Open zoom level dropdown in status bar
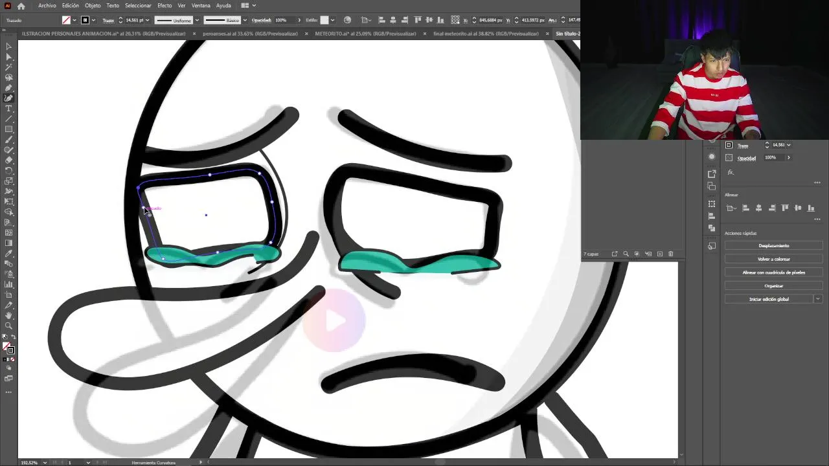 pos(45,462)
